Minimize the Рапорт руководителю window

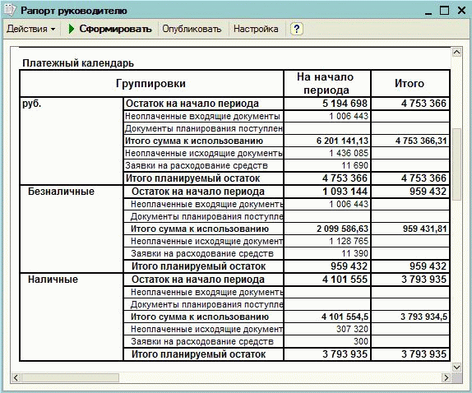click(x=428, y=12)
